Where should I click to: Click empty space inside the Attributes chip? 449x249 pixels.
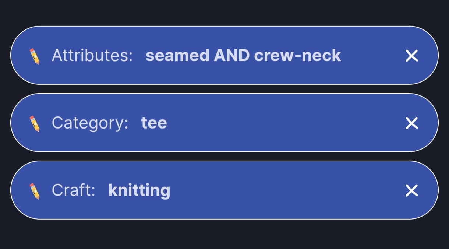(372, 56)
